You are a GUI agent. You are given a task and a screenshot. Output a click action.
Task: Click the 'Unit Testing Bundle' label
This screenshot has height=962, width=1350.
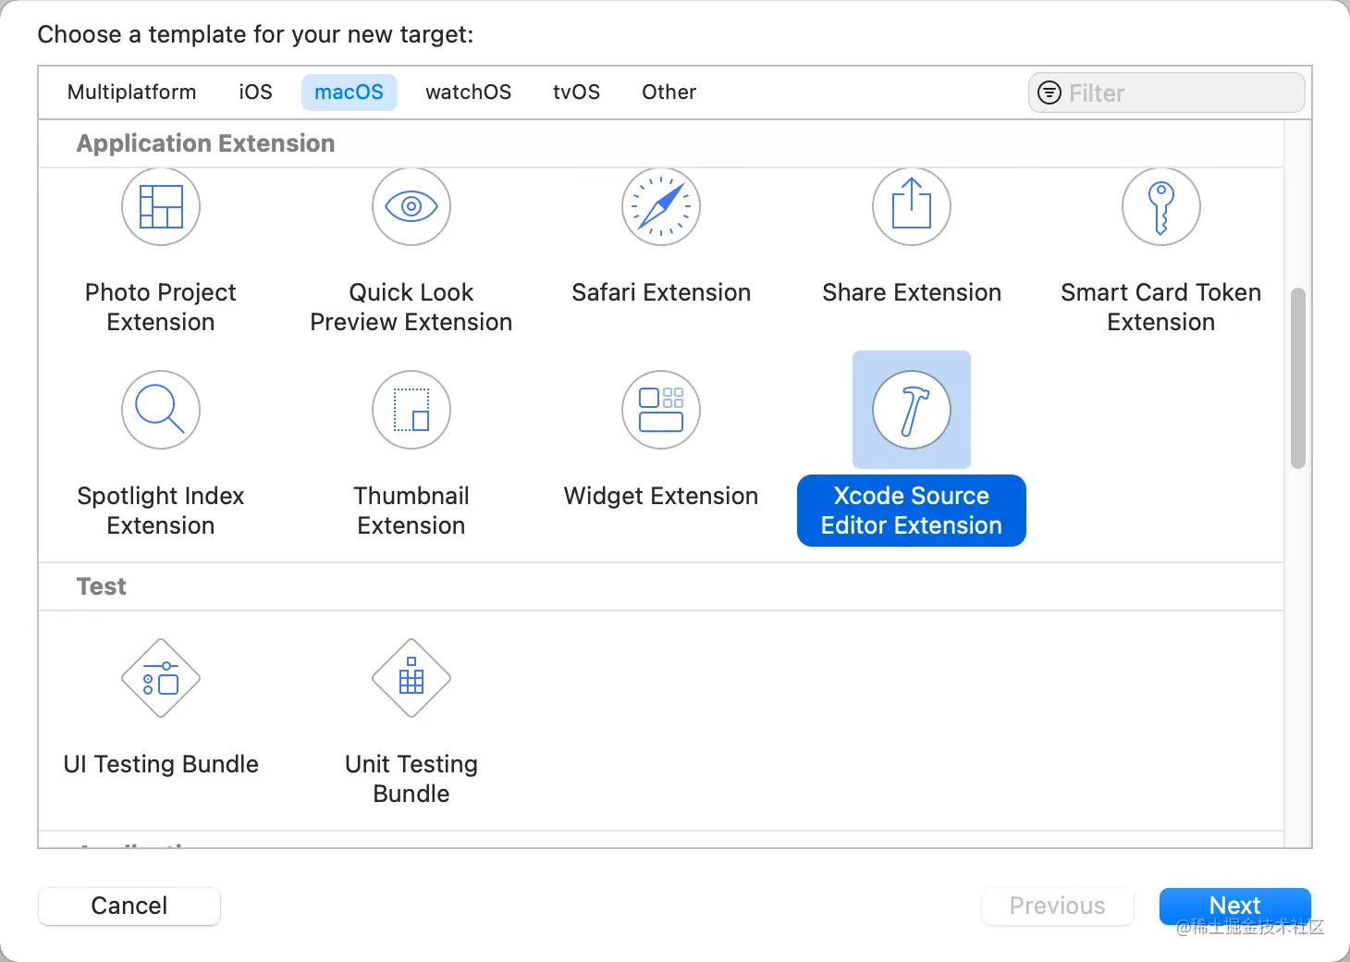click(411, 779)
